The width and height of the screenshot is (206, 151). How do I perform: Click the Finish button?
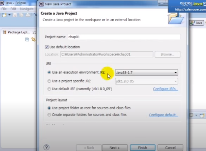tap(143, 148)
